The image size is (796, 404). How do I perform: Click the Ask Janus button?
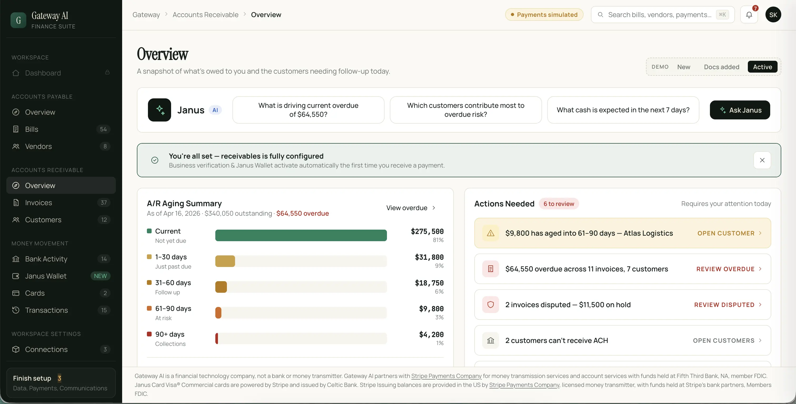[740, 110]
